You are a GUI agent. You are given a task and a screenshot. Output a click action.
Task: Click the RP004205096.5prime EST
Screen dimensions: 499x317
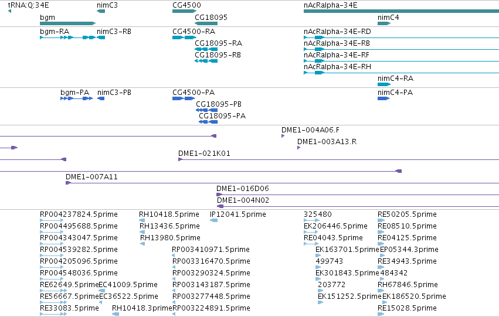(x=52, y=267)
